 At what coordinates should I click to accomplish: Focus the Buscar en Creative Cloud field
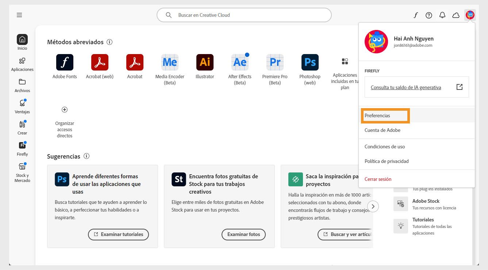[x=244, y=15]
